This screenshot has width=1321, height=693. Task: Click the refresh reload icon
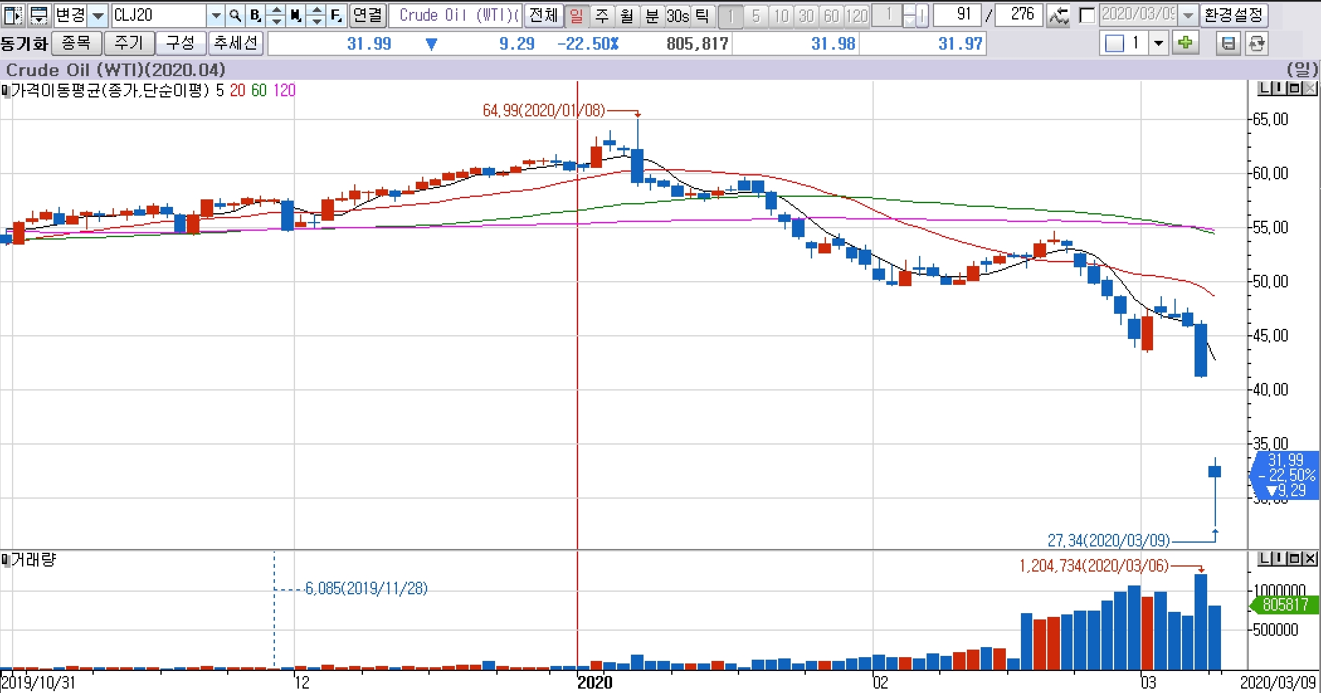1256,43
